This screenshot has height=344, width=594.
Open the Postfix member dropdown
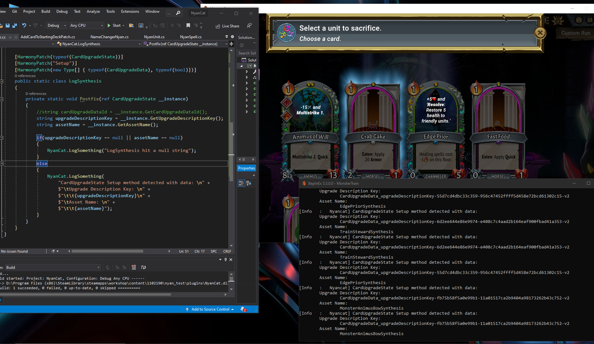(x=186, y=44)
